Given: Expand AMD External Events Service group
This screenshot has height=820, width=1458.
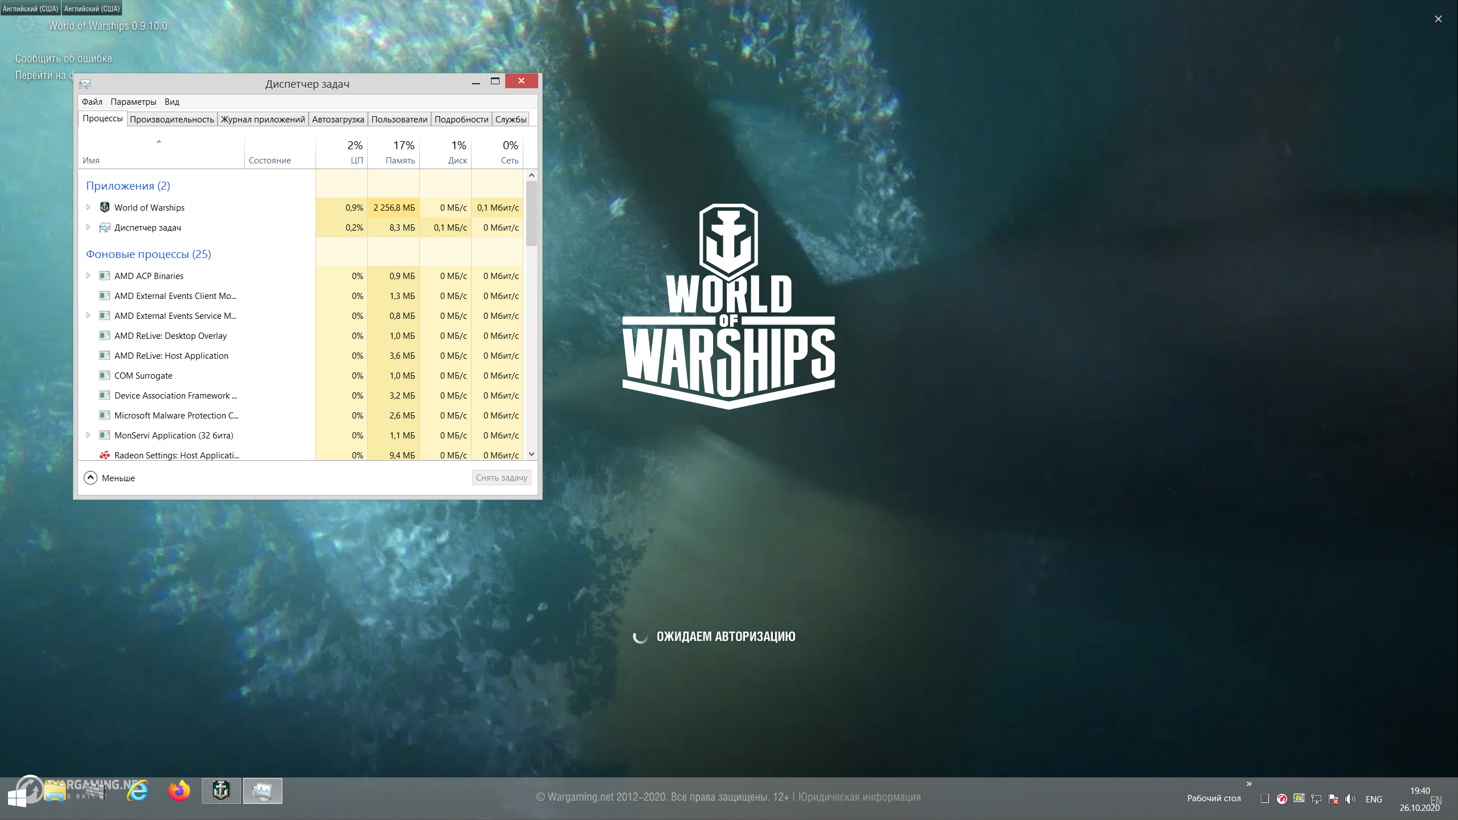Looking at the screenshot, I should [x=88, y=315].
